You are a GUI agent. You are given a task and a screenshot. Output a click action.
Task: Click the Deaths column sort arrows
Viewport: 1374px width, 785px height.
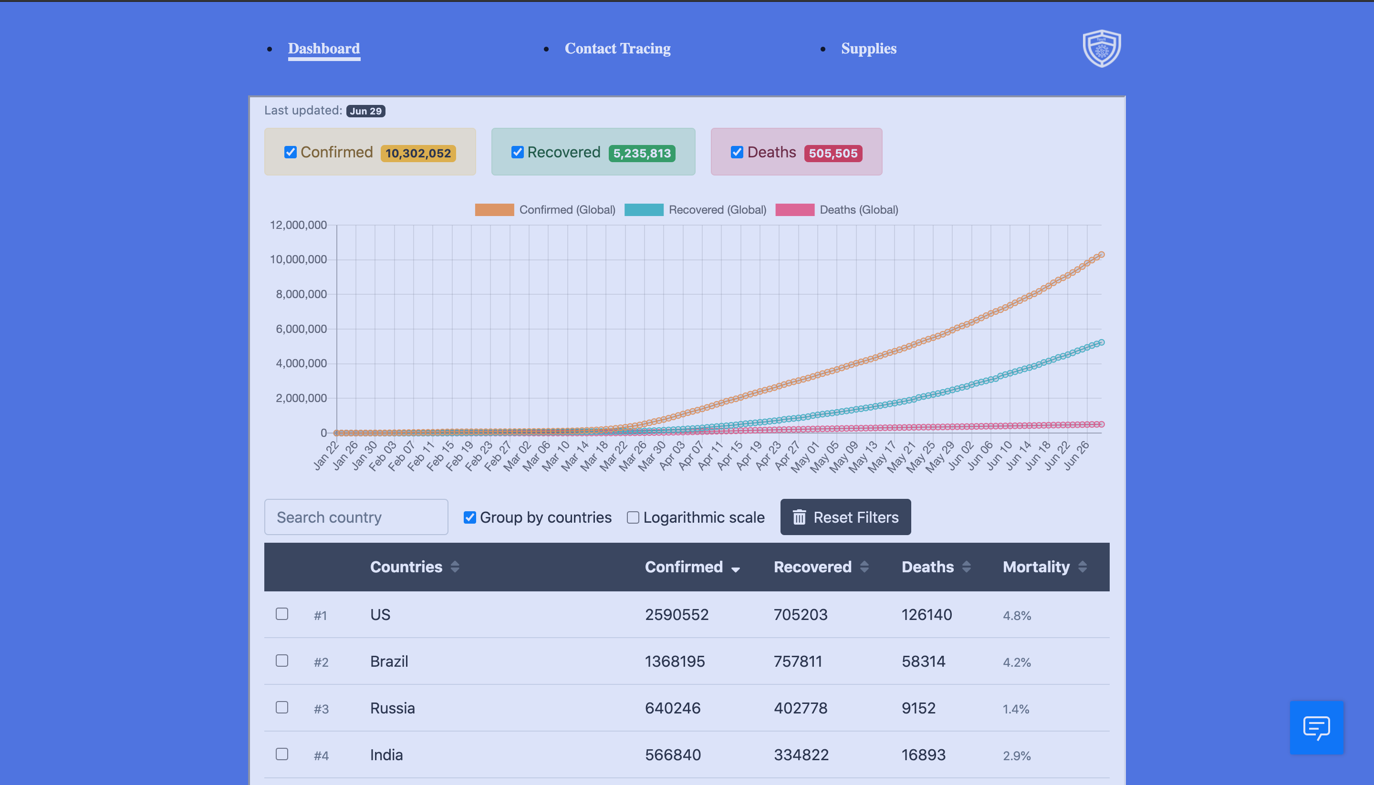[x=966, y=567]
